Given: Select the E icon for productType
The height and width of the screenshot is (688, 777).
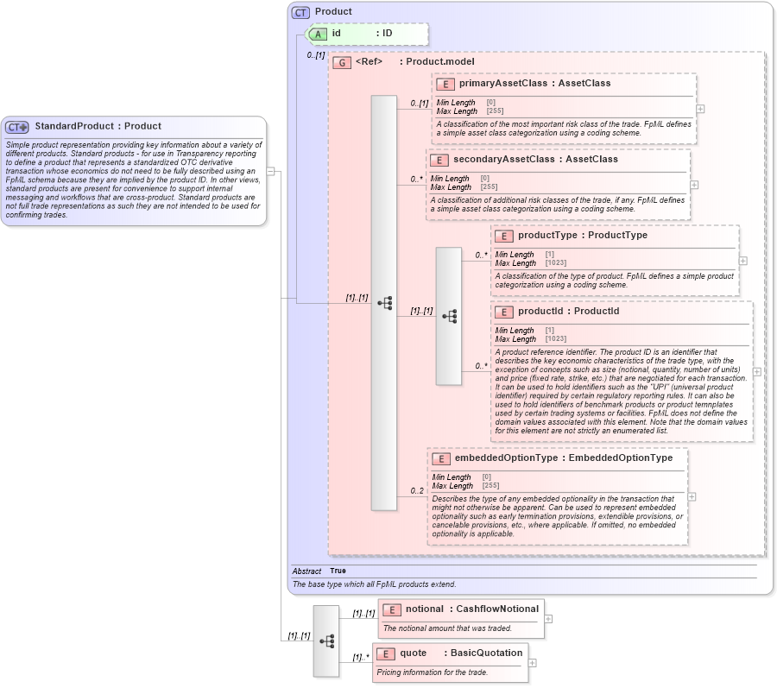Looking at the screenshot, I should click(502, 236).
